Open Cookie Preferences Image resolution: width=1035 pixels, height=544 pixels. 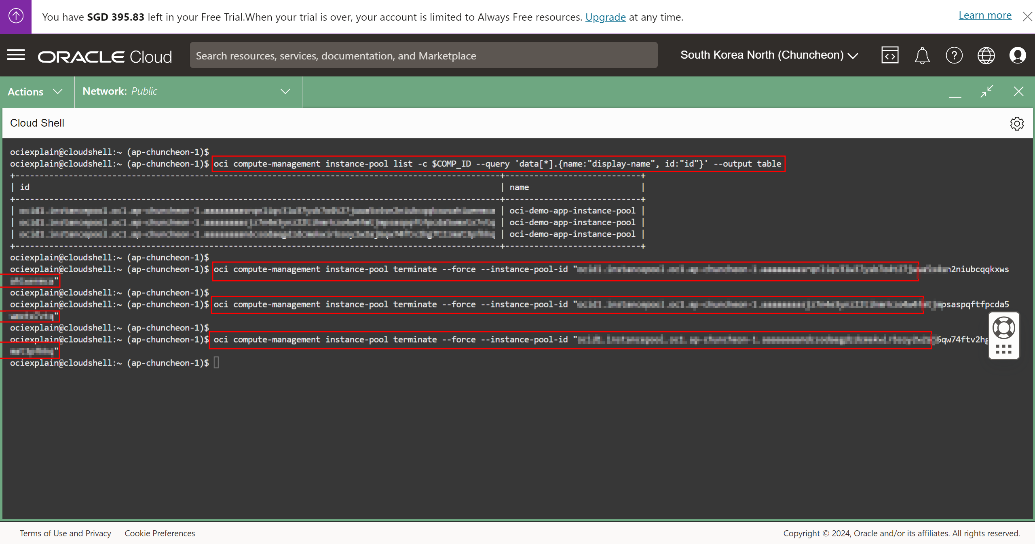click(x=160, y=533)
